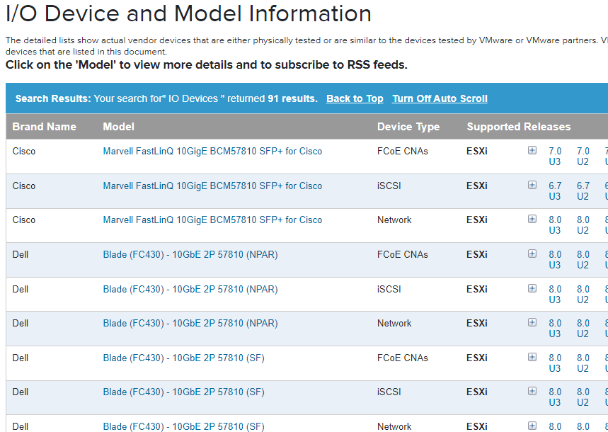Select the 7.0 U2 release link
This screenshot has width=608, height=432.
583,157
